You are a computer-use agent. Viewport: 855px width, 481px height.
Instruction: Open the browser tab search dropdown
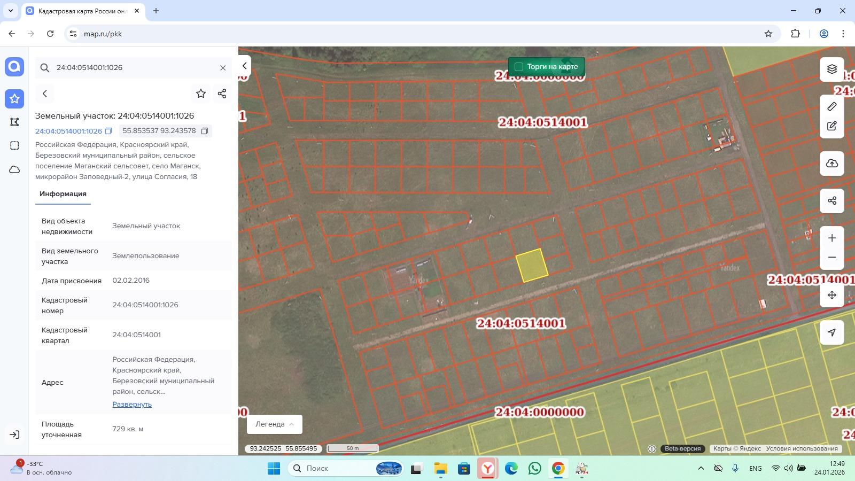point(10,11)
